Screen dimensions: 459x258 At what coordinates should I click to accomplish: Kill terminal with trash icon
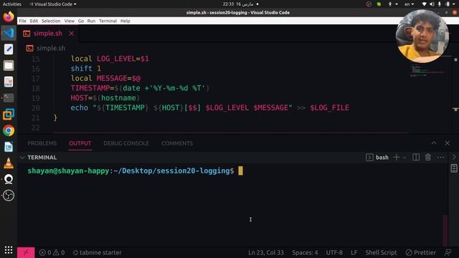tap(428, 158)
